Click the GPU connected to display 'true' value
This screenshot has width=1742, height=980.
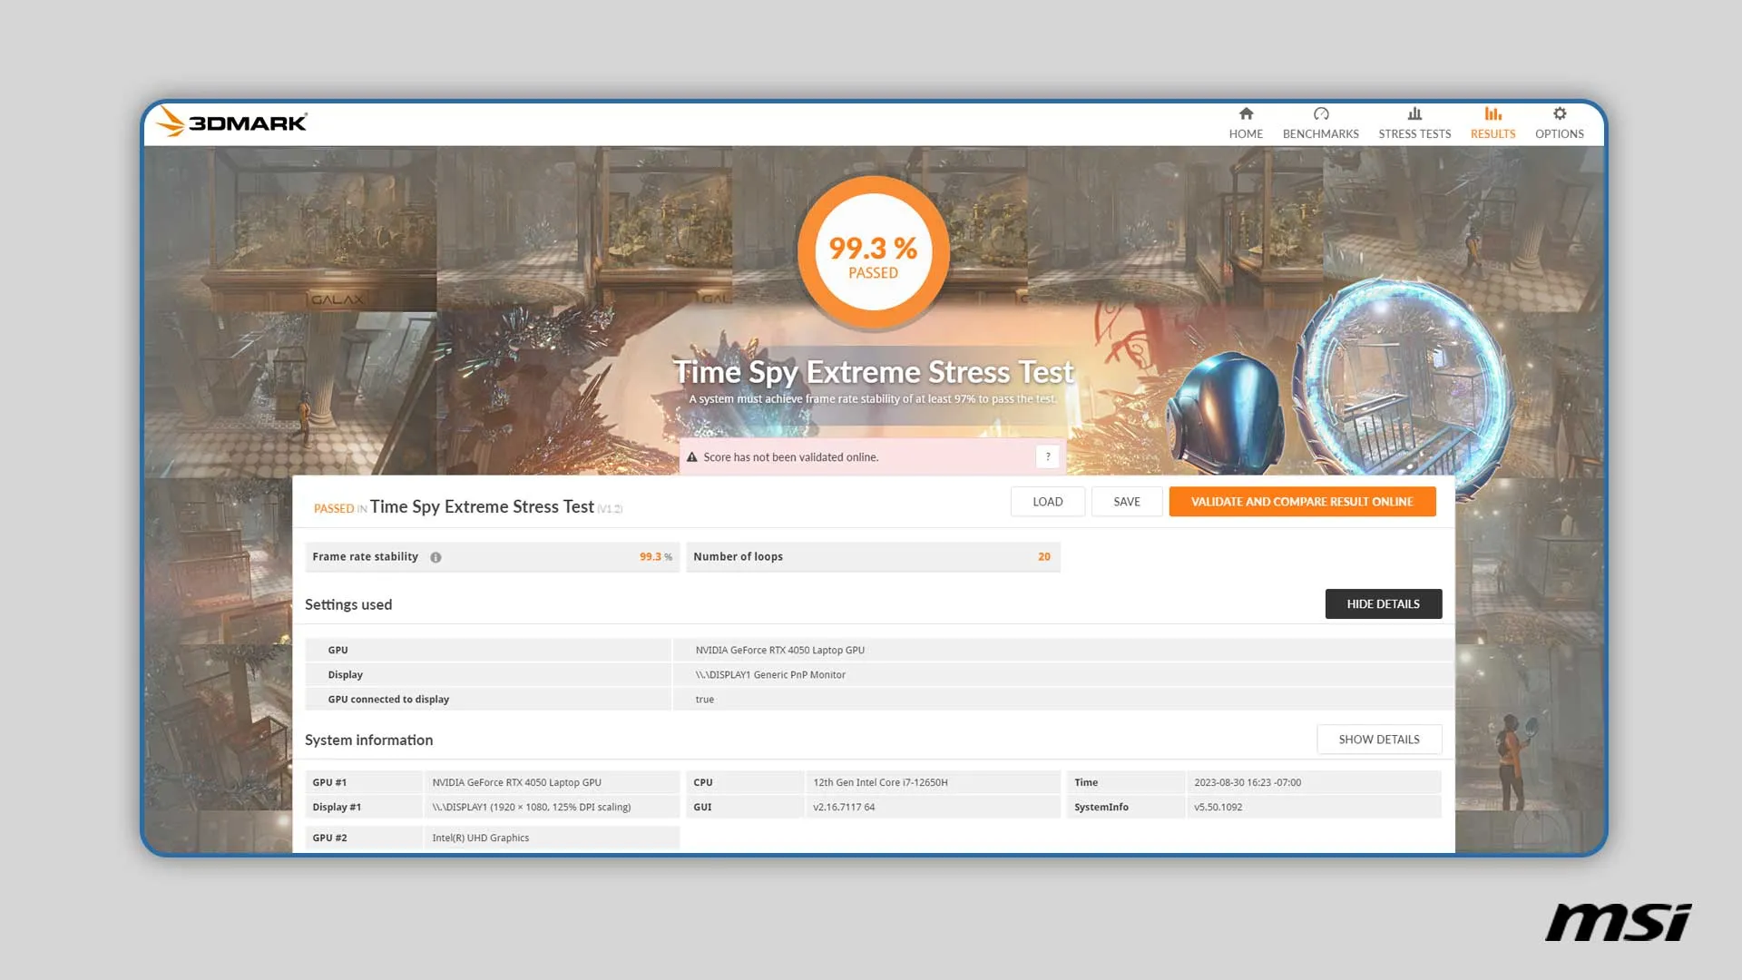[705, 700]
